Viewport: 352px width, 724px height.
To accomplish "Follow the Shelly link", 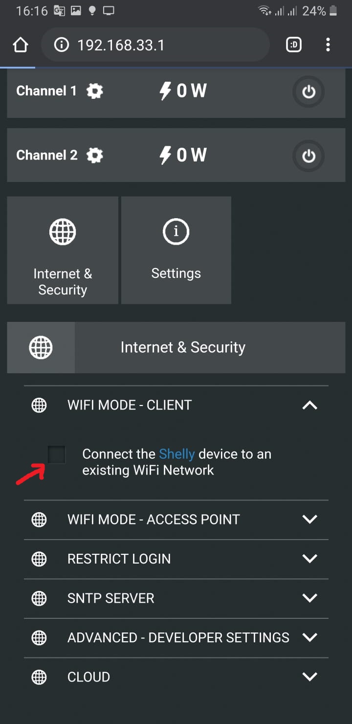I will (x=177, y=454).
